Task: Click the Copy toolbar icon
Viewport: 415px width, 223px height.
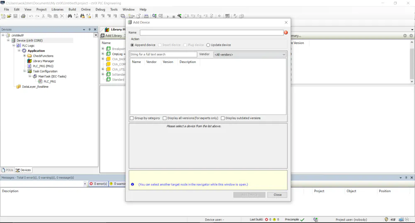Action: (x=49, y=16)
